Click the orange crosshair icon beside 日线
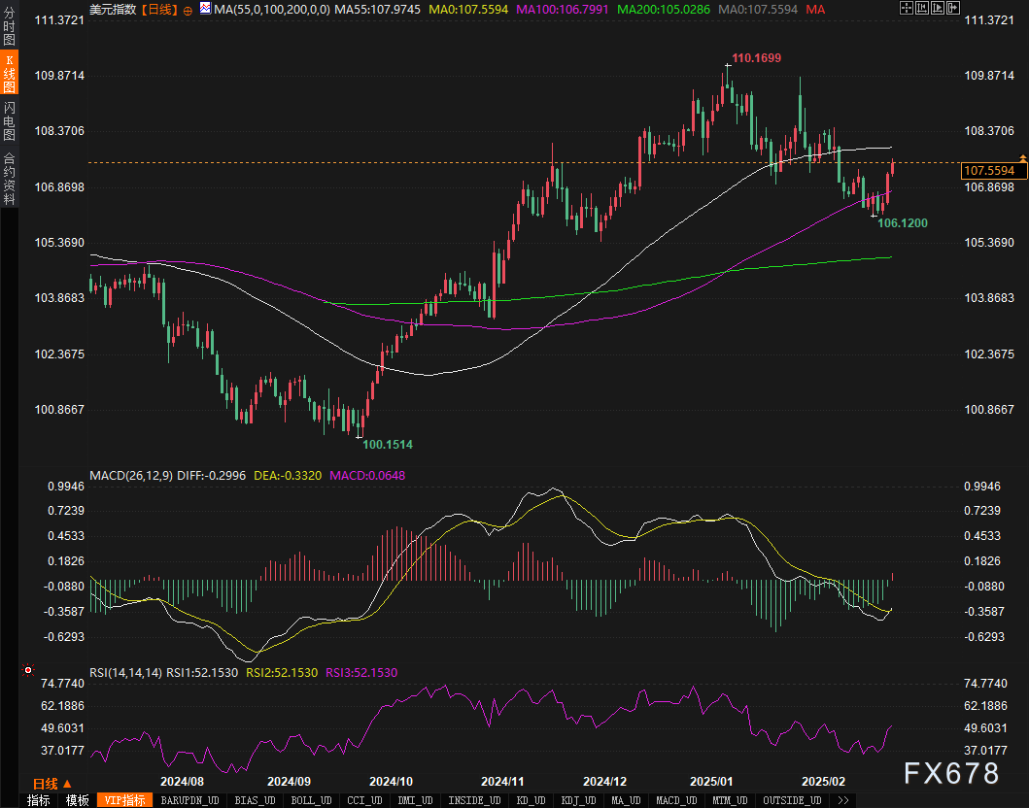This screenshot has width=1029, height=808. [188, 9]
